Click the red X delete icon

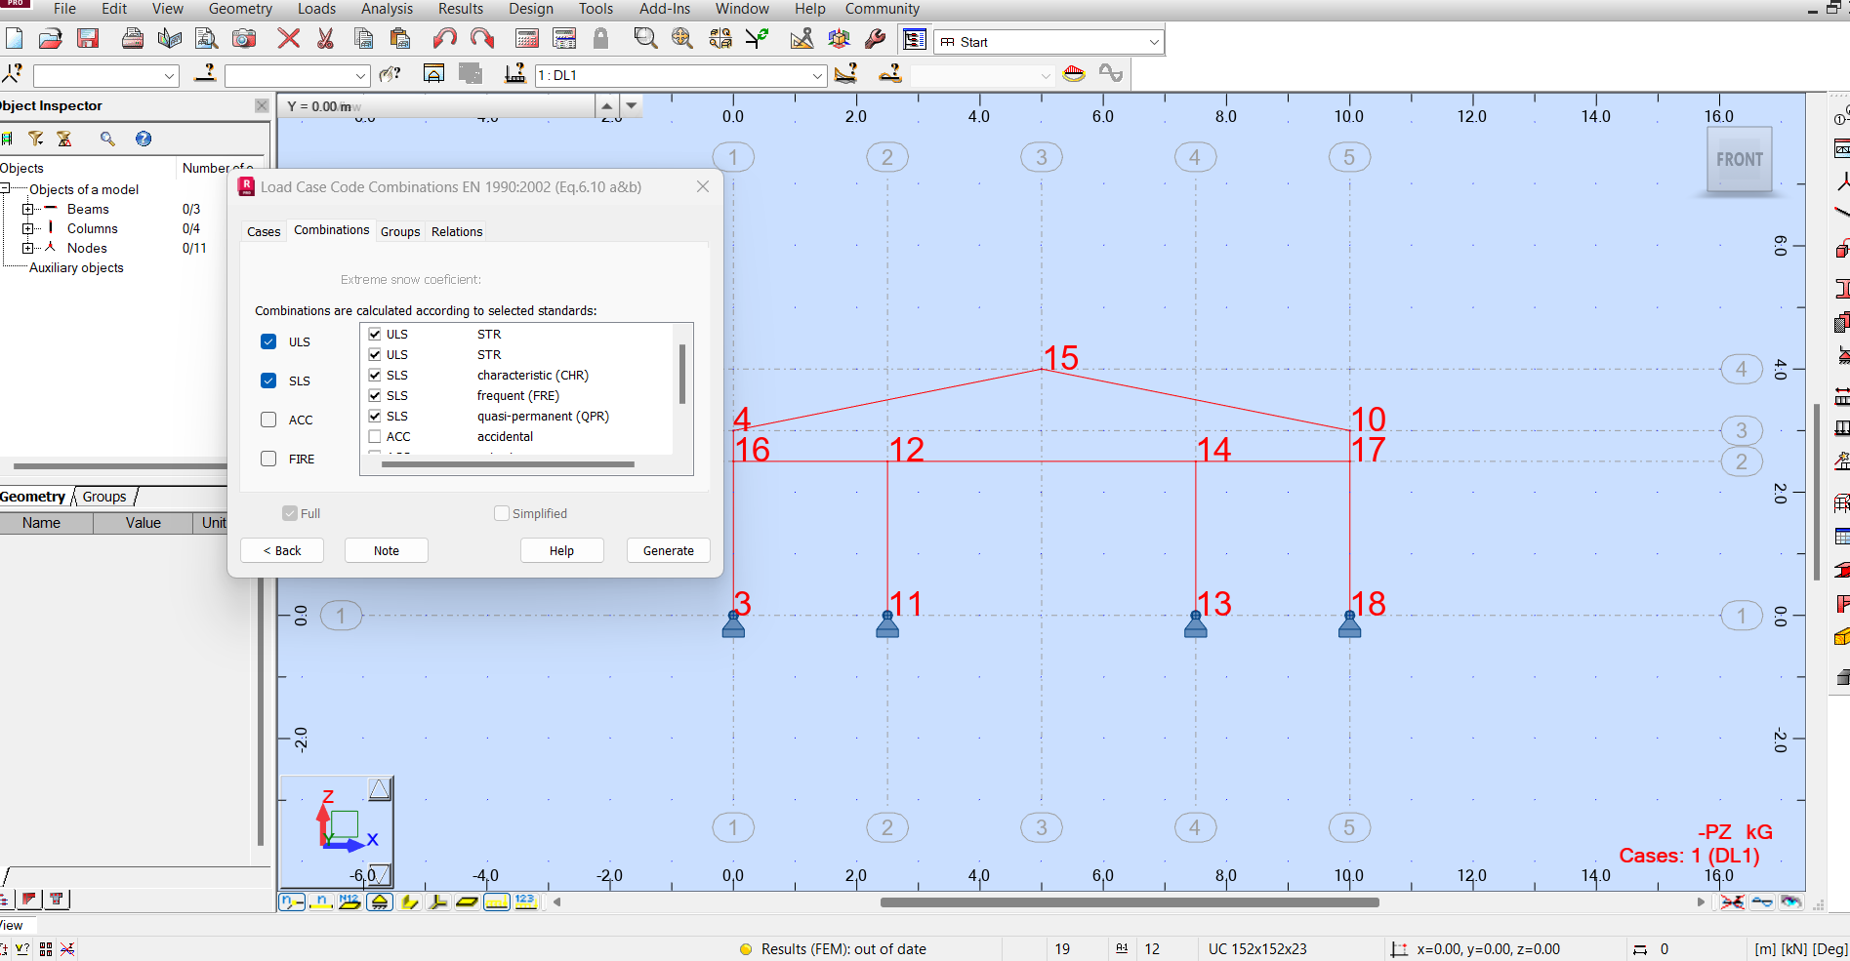[288, 39]
